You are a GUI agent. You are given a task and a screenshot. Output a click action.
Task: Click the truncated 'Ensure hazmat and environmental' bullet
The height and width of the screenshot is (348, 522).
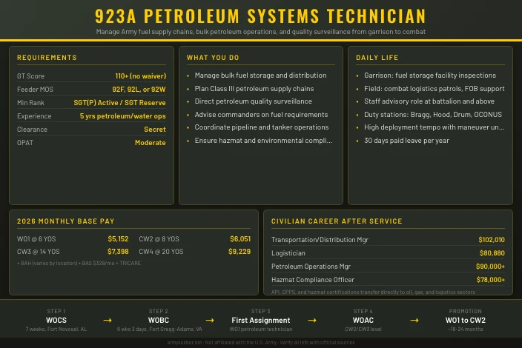click(263, 141)
